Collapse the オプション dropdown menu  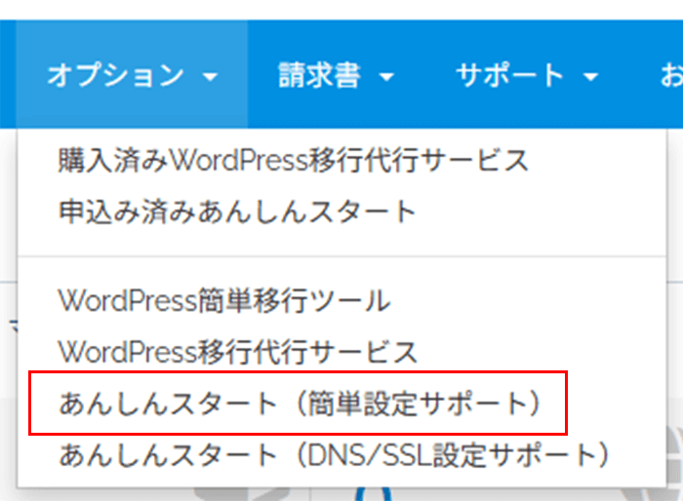pyautogui.click(x=132, y=75)
